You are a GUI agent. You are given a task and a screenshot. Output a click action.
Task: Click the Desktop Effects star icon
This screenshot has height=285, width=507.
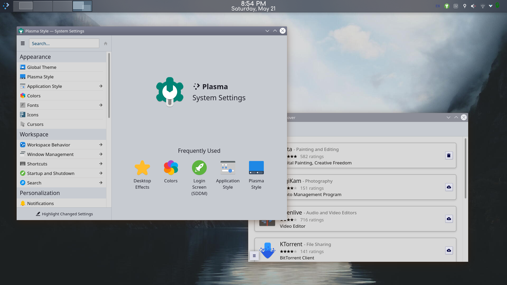click(x=142, y=168)
